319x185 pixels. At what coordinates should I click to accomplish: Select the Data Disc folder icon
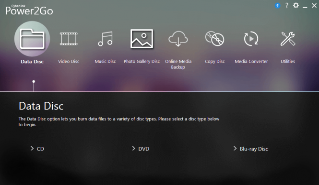(32, 39)
